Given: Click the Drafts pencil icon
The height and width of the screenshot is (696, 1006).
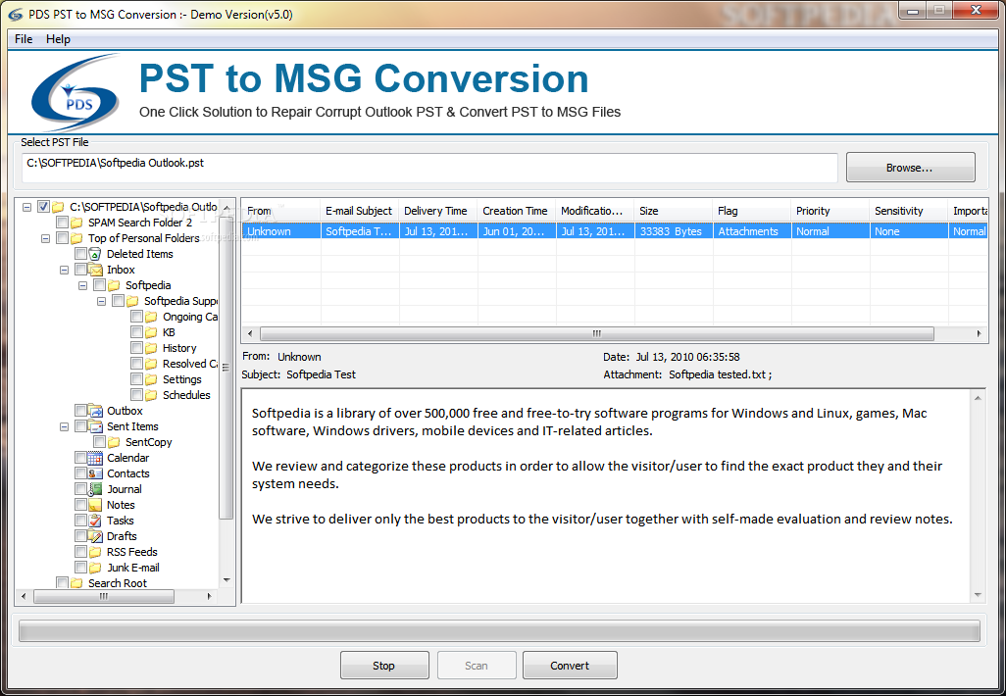Looking at the screenshot, I should pyautogui.click(x=95, y=536).
